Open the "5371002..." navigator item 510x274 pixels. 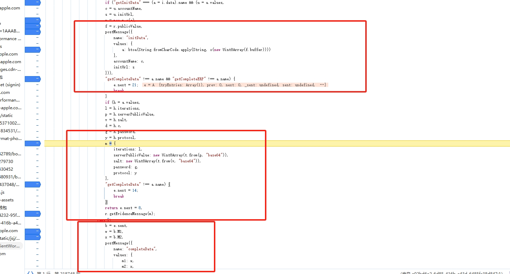10,123
